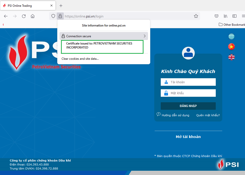
Task: Click the address bar URL online.psi.vn/login
Action: click(x=84, y=16)
